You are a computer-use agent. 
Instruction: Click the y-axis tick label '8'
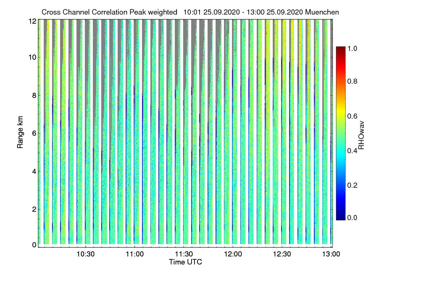[x=34, y=95]
